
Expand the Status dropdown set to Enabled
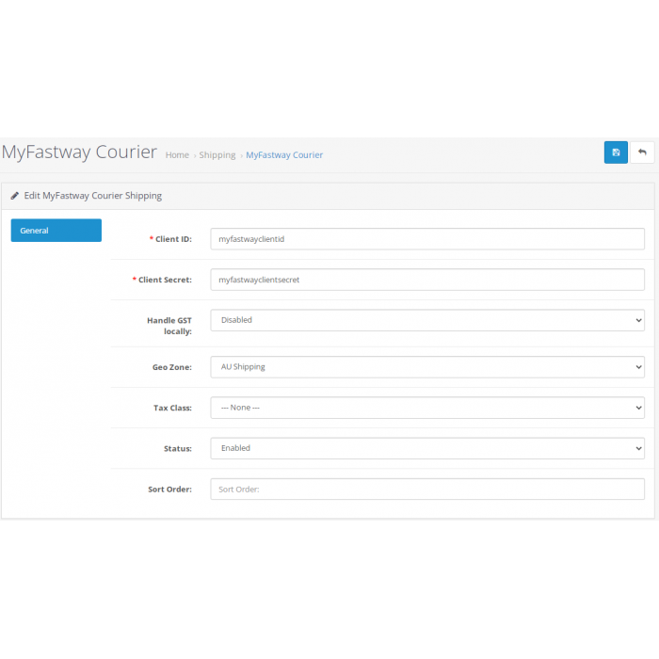427,448
